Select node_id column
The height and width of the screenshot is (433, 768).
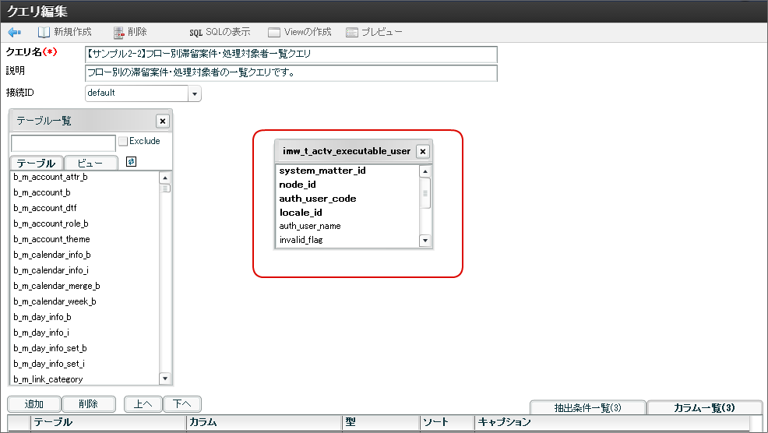[298, 185]
